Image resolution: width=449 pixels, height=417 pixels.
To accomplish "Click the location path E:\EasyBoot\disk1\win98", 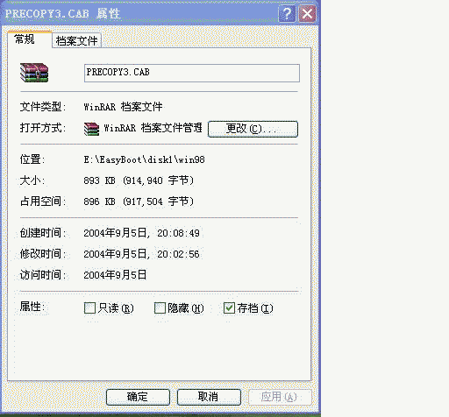I will point(145,159).
